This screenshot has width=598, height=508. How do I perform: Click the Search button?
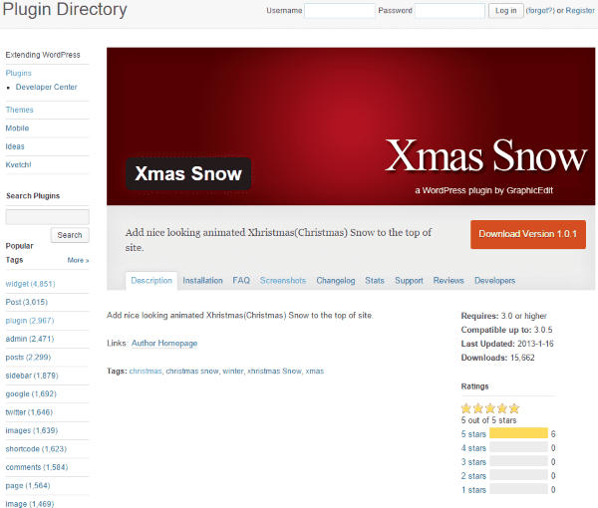[70, 235]
